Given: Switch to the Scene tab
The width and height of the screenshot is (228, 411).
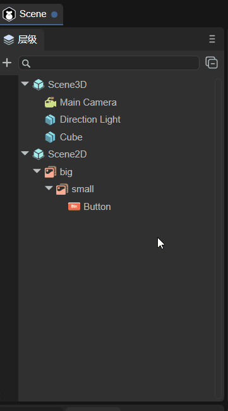Looking at the screenshot, I should (32, 14).
